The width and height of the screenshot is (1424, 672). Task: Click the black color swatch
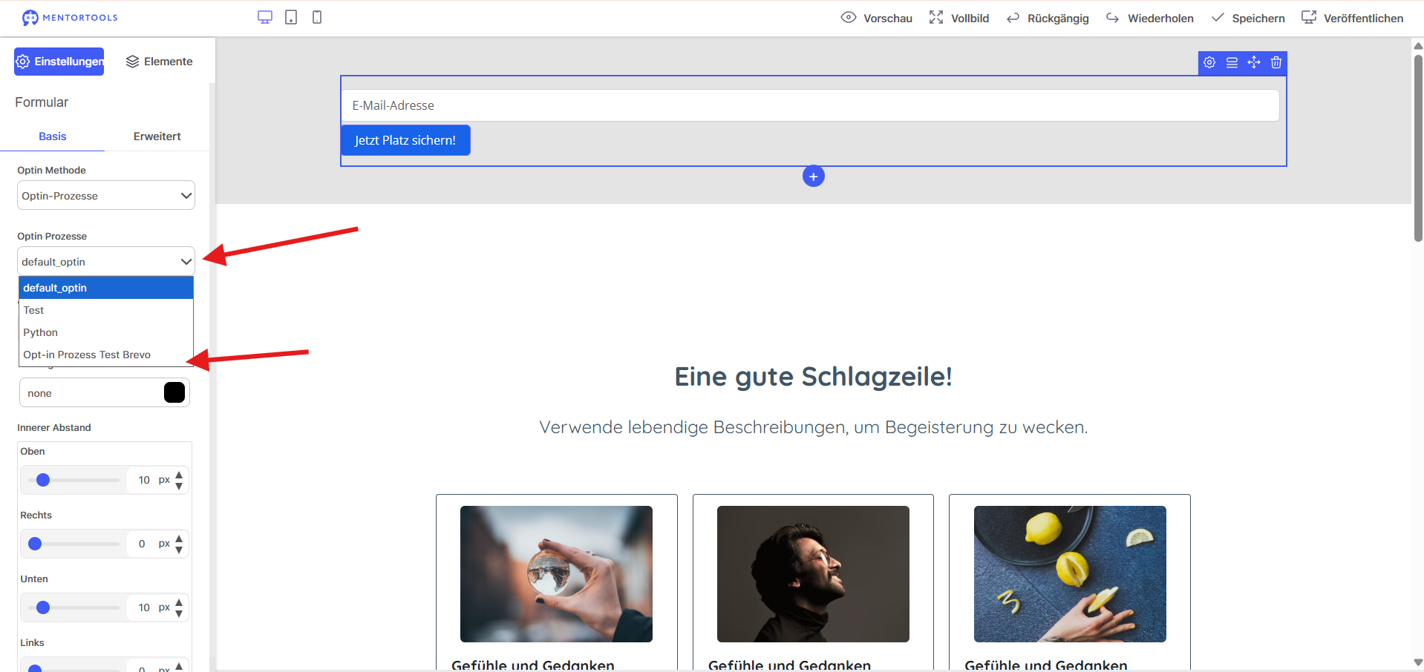[174, 392]
